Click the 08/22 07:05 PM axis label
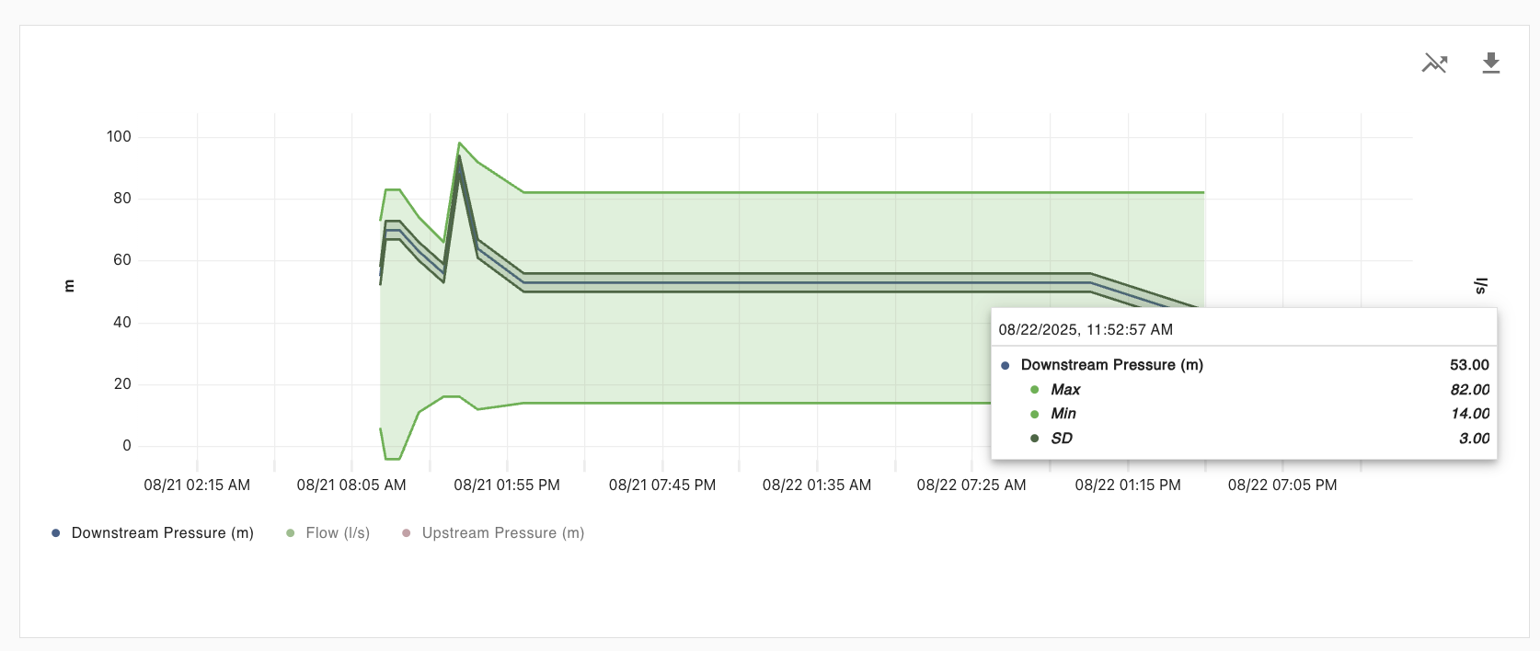1540x651 pixels. pos(1282,485)
